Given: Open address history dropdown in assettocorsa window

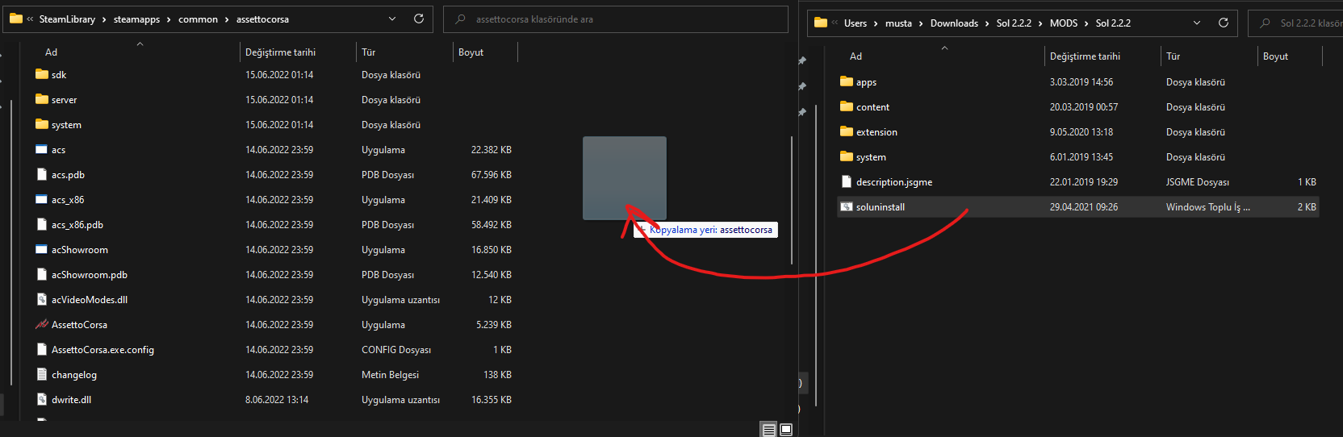Looking at the screenshot, I should coord(392,19).
